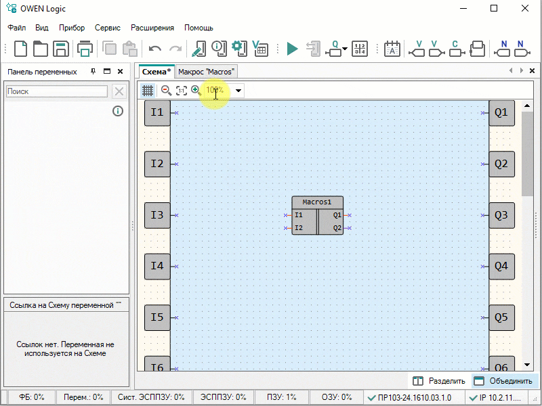Open the Сервис menu

coord(108,28)
